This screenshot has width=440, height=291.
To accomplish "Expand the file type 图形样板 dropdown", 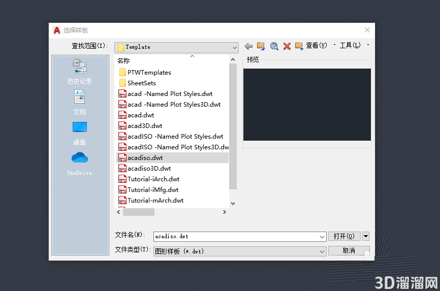I will click(x=322, y=252).
